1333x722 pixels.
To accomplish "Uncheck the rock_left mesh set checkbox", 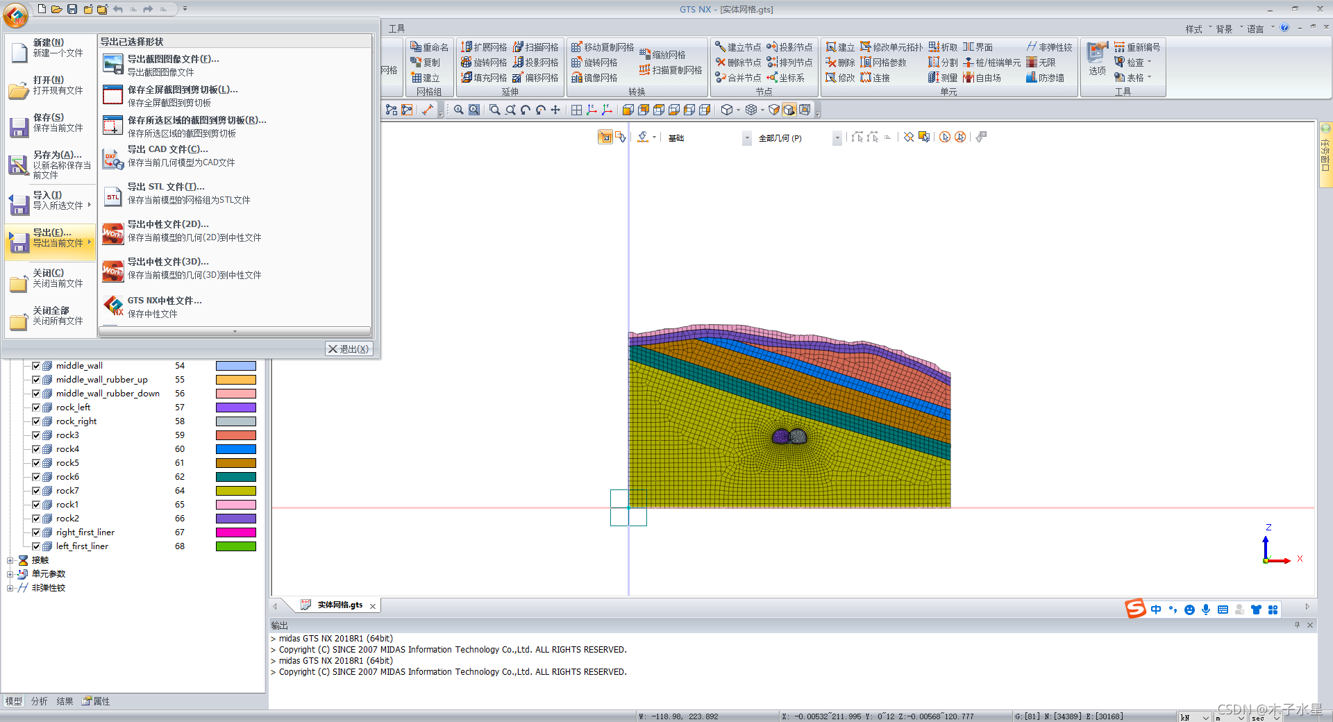I will pyautogui.click(x=36, y=408).
